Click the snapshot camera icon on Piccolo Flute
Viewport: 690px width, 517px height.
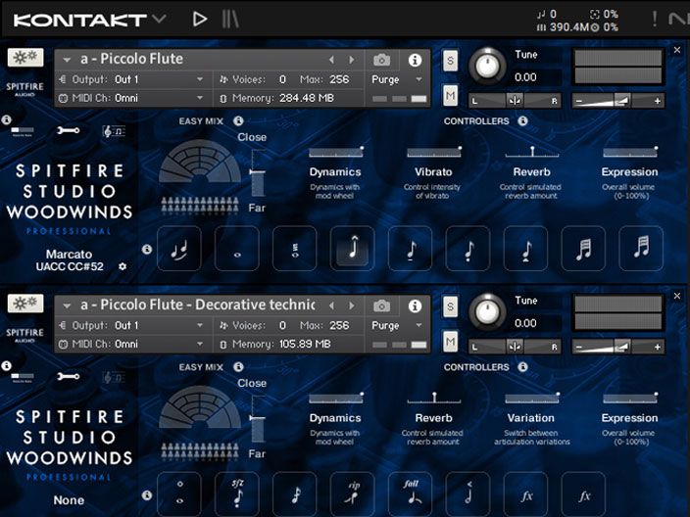(x=381, y=60)
